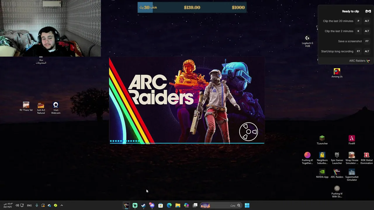The image size is (374, 210).
Task: Open File Explorer from the taskbar
Action: pos(178,205)
